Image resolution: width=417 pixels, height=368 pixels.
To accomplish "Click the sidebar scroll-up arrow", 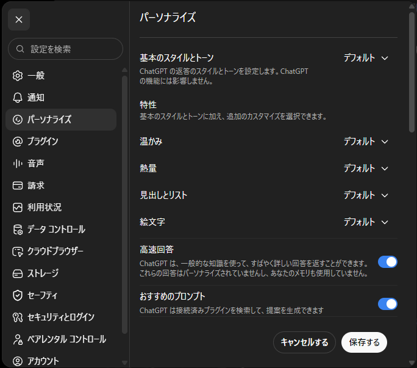I will coord(124,70).
